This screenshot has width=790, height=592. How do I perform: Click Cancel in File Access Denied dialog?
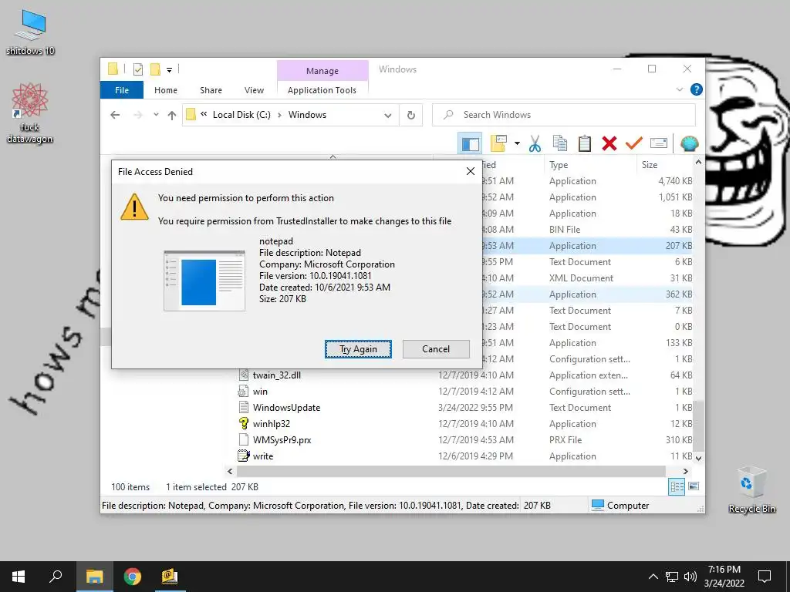click(436, 349)
